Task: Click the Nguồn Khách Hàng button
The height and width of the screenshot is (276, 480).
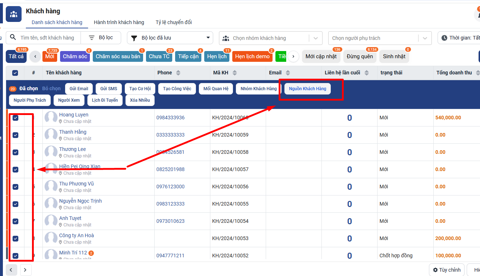Action: 307,89
